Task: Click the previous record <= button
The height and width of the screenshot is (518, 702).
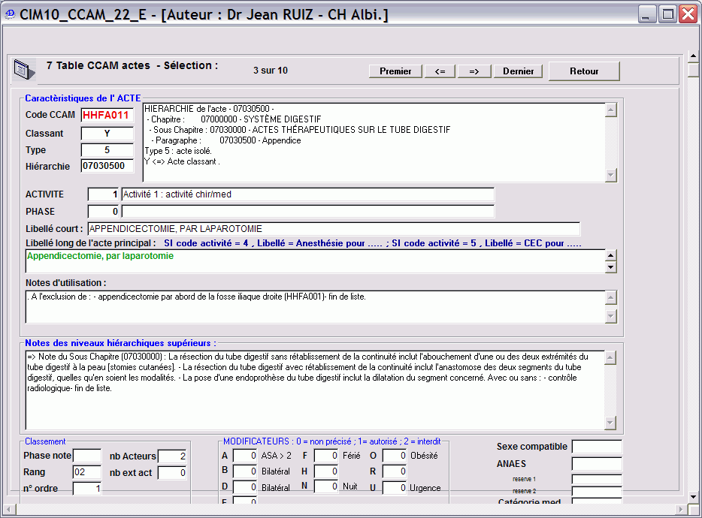Action: coord(440,71)
